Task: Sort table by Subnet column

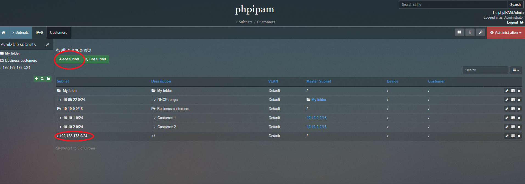Action: coord(63,81)
